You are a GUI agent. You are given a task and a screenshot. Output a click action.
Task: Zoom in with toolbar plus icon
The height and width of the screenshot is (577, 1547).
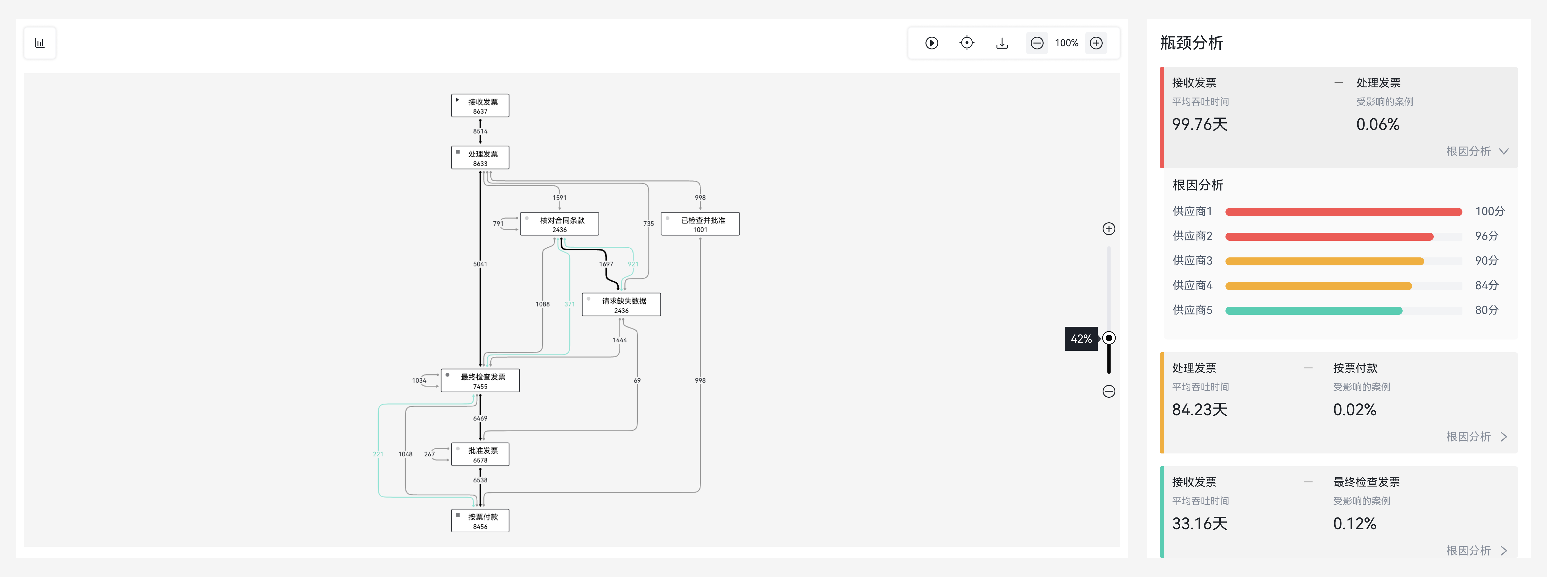(x=1096, y=43)
